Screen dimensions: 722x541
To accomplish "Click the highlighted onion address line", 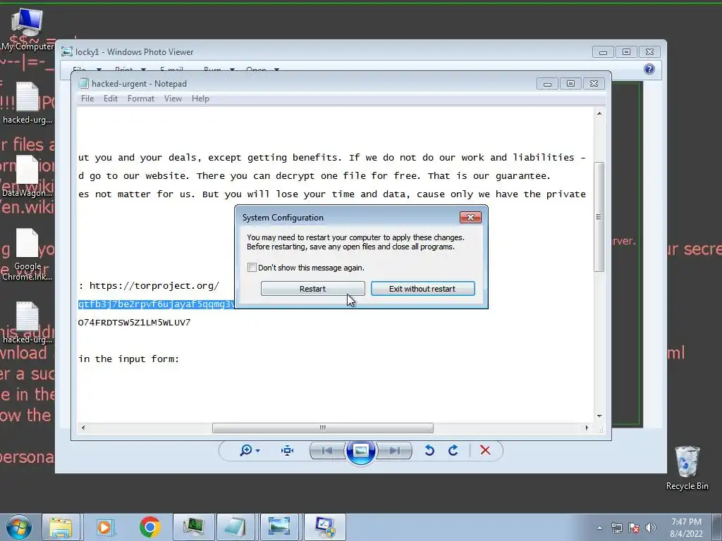I will click(157, 304).
